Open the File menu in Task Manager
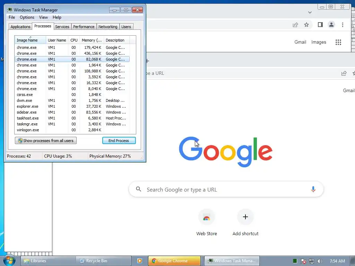The height and width of the screenshot is (266, 355). (x=12, y=17)
